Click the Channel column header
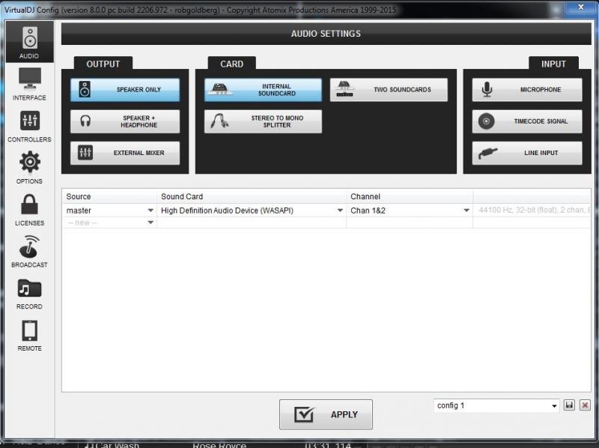The image size is (599, 448). [410, 196]
